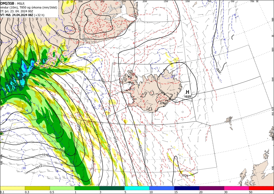Select the dark green 3–5 legend swatch
The width and height of the screenshot is (274, 194).
(112, 188)
